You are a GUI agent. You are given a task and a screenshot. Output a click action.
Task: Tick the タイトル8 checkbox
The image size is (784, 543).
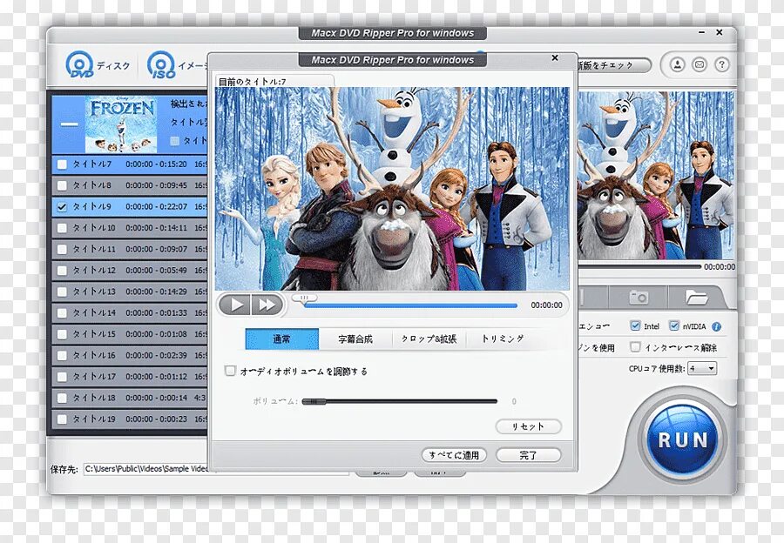click(x=62, y=185)
